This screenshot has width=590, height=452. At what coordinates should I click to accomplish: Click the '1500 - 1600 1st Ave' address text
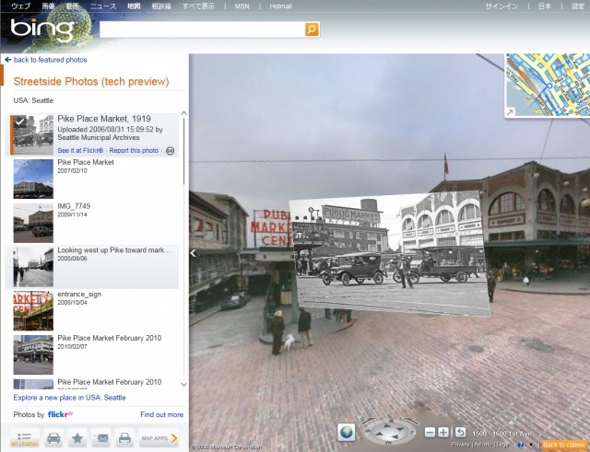tap(501, 434)
